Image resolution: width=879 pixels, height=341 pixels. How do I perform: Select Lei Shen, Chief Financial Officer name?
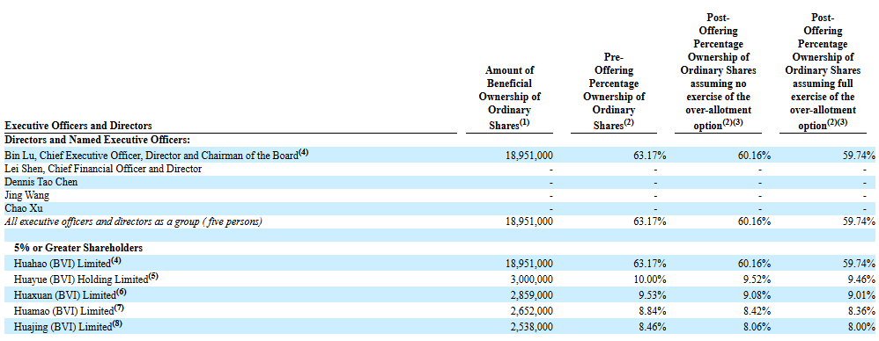tap(103, 168)
